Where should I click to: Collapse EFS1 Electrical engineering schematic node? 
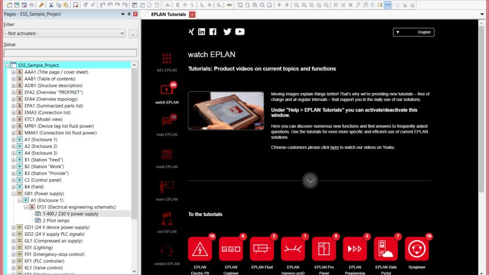[x=25, y=207]
